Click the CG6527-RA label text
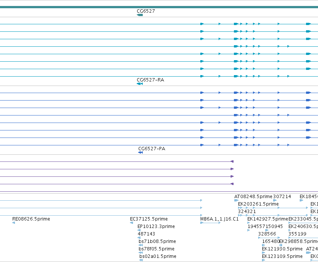318x262 pixels. tap(151, 80)
